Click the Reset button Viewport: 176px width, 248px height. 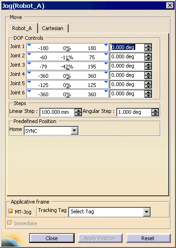pos(148,238)
